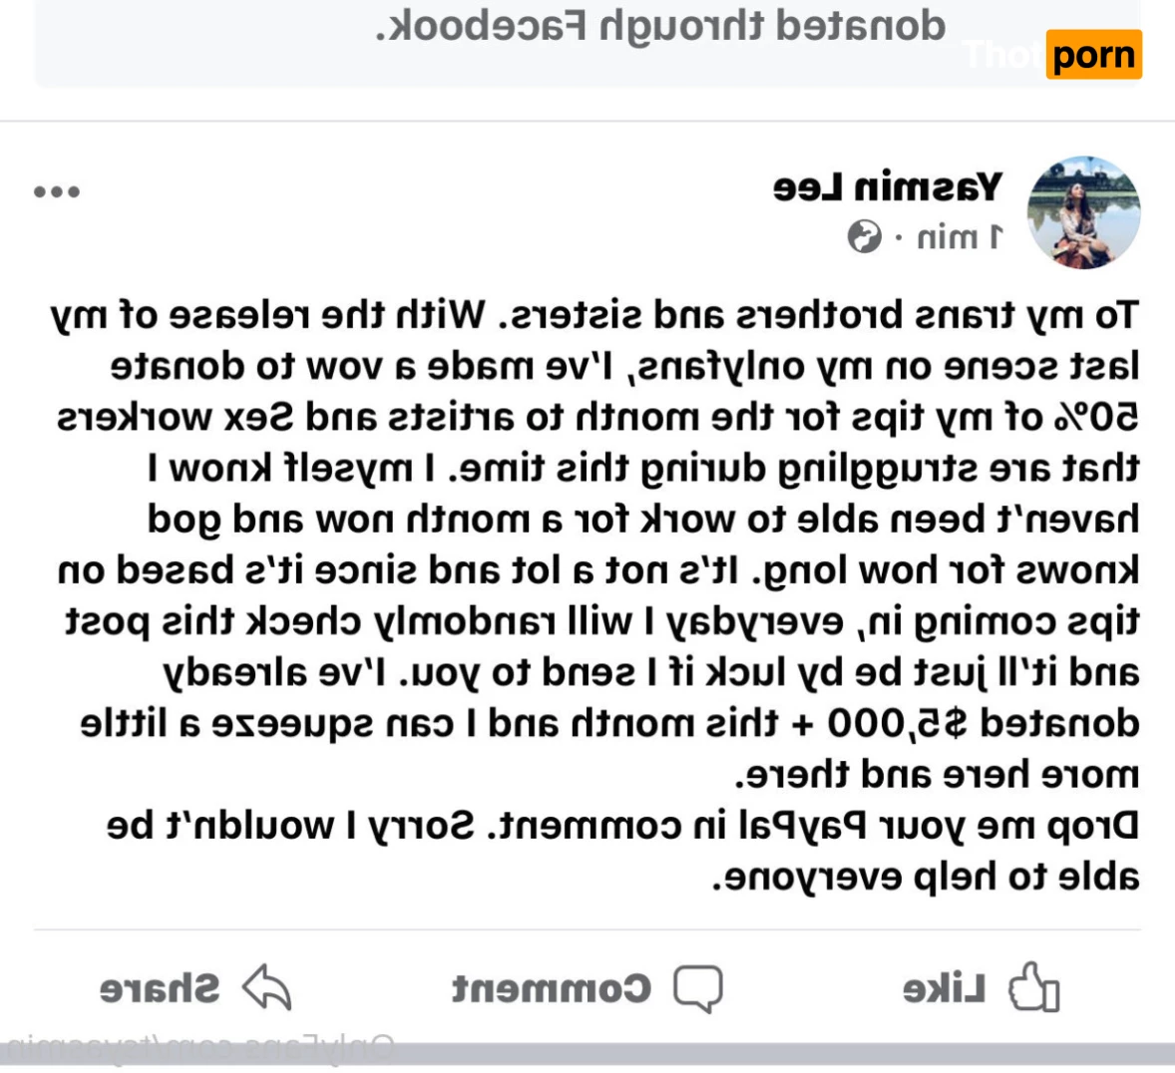Click the thumbs-up Like icon
This screenshot has width=1175, height=1073.
1034,987
